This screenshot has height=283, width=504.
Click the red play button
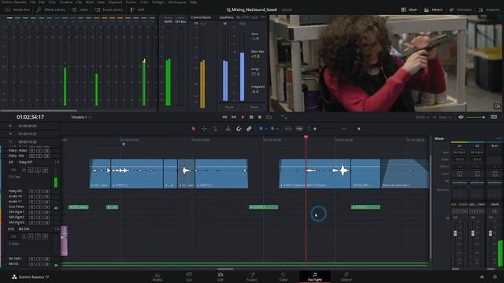click(243, 117)
